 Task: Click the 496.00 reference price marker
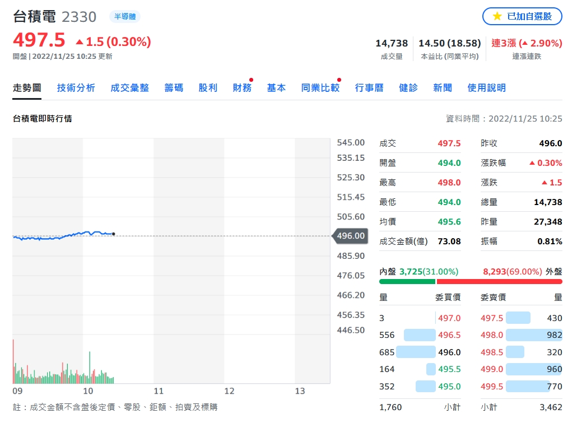tap(350, 236)
